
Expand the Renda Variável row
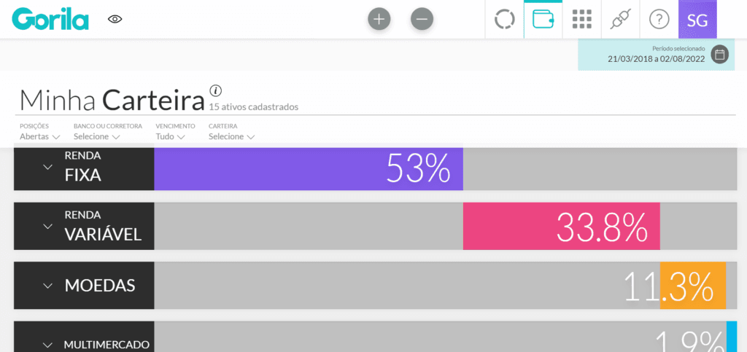click(84, 226)
